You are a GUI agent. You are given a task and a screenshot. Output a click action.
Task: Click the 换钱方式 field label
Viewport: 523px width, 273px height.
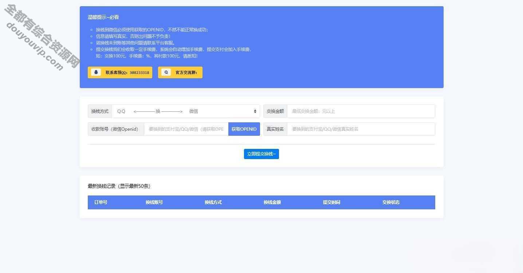click(100, 111)
